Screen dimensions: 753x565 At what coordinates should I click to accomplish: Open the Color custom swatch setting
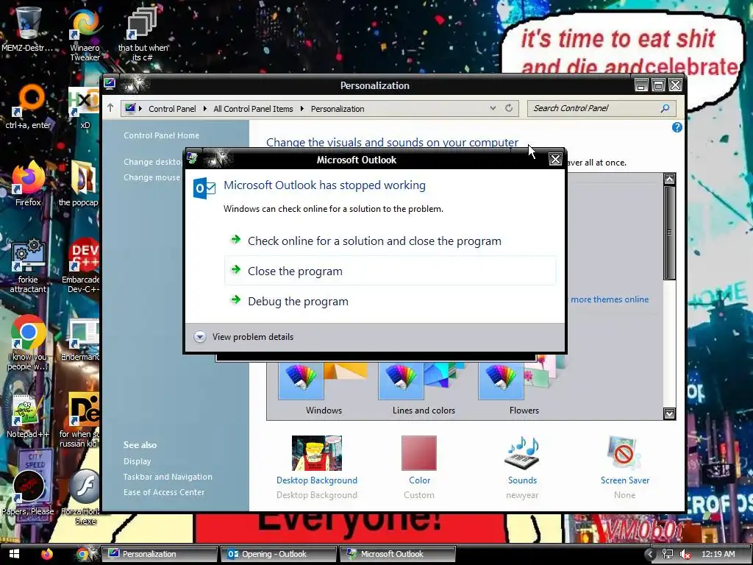click(419, 467)
